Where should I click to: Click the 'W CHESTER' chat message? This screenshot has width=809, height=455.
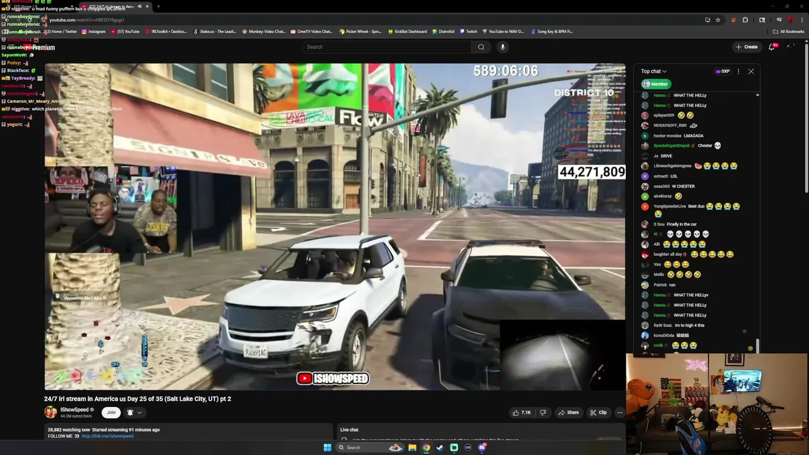pos(683,186)
